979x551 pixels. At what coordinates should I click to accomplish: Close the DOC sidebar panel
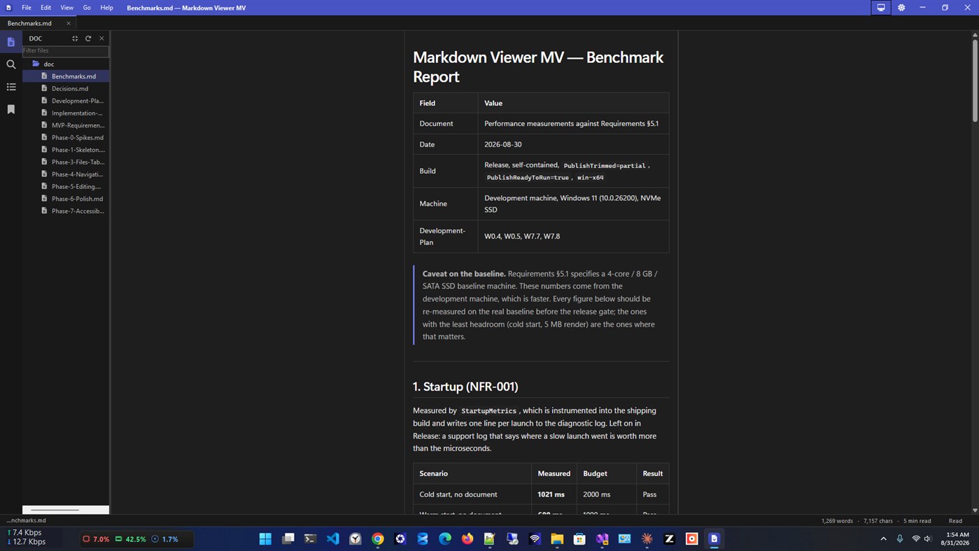click(x=101, y=39)
